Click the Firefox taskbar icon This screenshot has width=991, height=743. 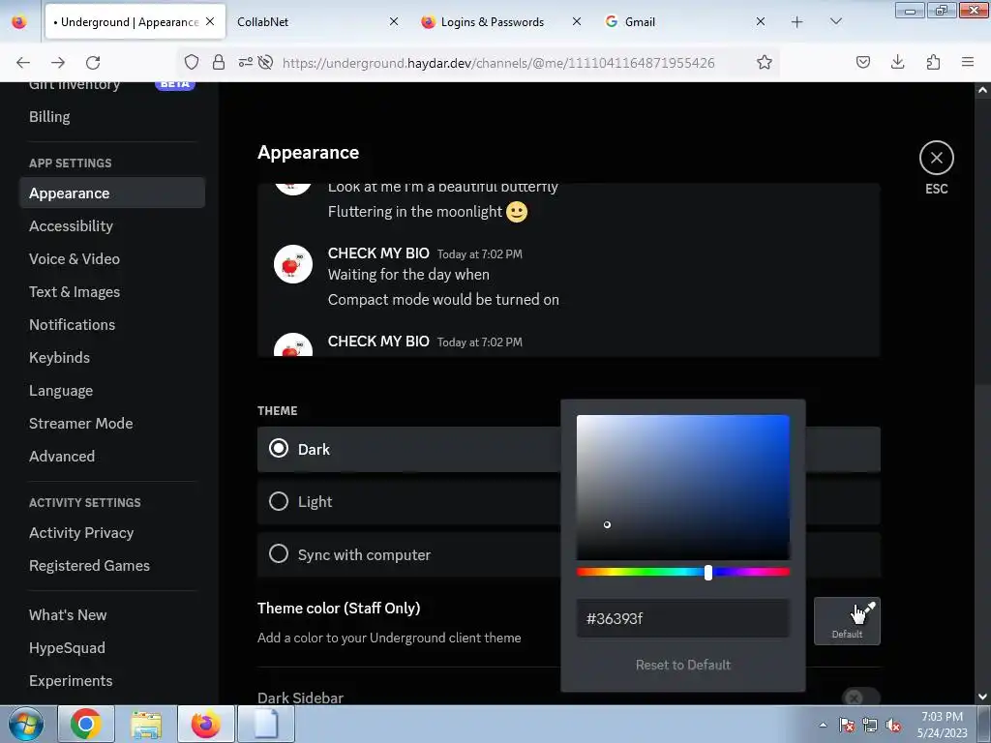(206, 724)
